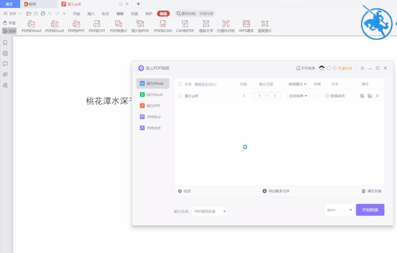
Task: Go to the 首页 tab
Action: click(10, 4)
